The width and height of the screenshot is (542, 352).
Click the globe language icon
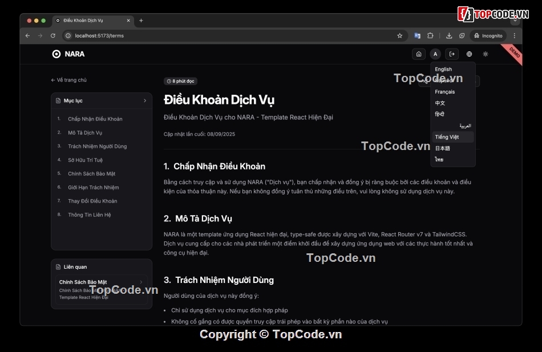point(469,54)
